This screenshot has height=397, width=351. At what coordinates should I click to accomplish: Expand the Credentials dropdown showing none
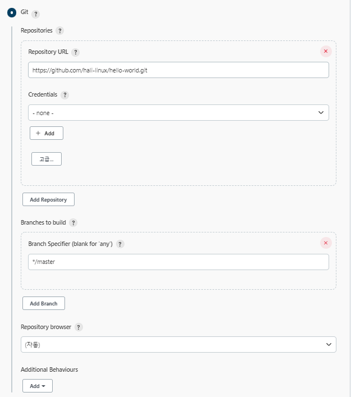(x=178, y=113)
